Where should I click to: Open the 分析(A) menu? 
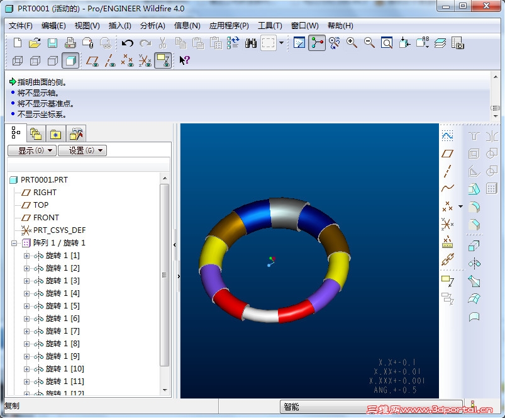click(x=152, y=26)
